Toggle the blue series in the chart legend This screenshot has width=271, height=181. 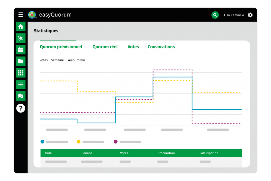coord(42,142)
